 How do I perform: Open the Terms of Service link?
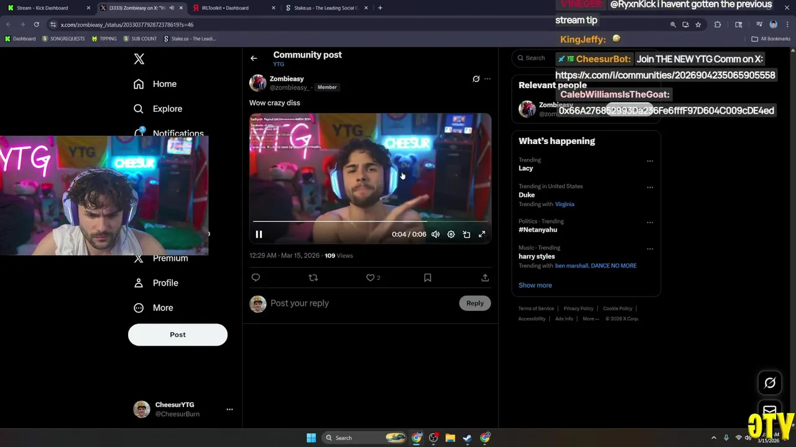point(536,309)
